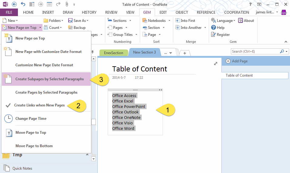Collapse the ribbon with the up chevron
This screenshot has height=173, width=290.
[x=286, y=42]
